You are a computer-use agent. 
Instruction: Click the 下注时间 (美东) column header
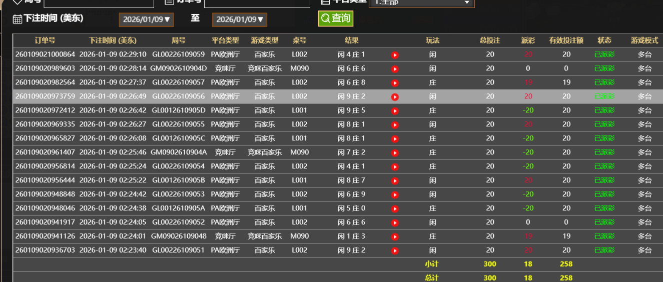(113, 40)
